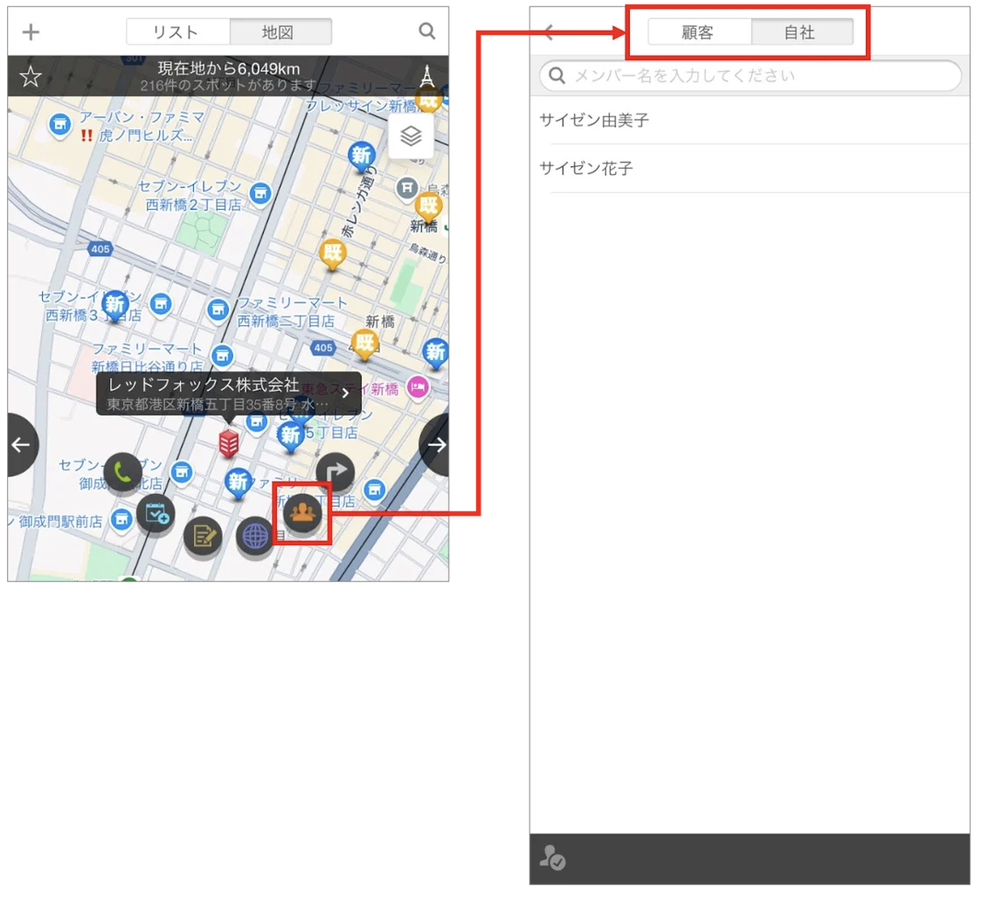Screen dimensions: 989x900
Task: Tap the calendar add schedule button
Action: pyautogui.click(x=156, y=514)
